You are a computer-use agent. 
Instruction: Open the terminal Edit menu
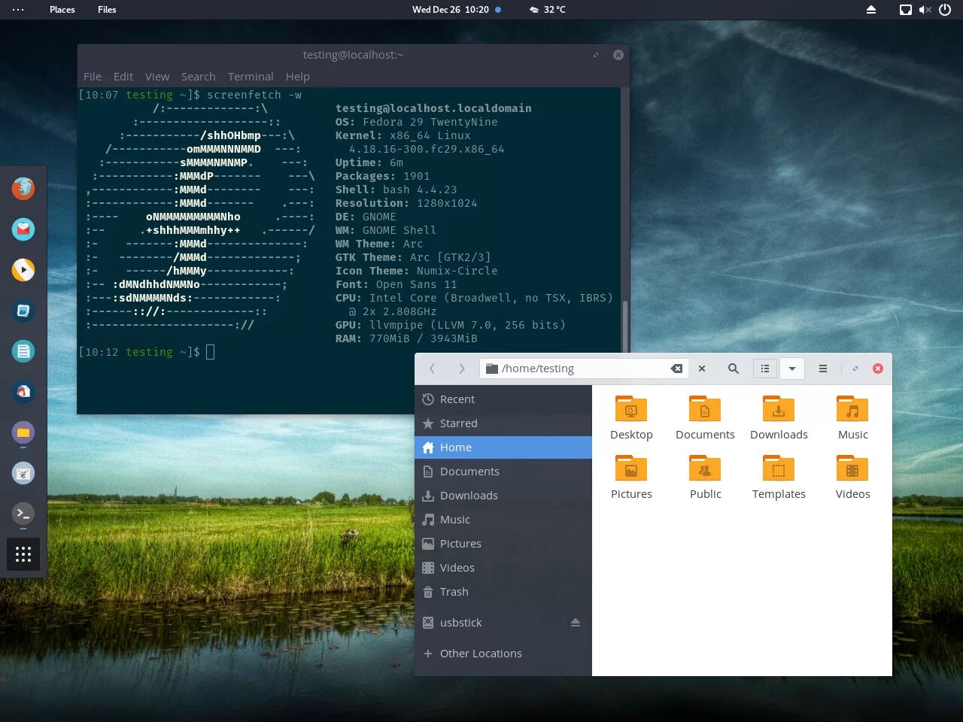click(x=123, y=77)
